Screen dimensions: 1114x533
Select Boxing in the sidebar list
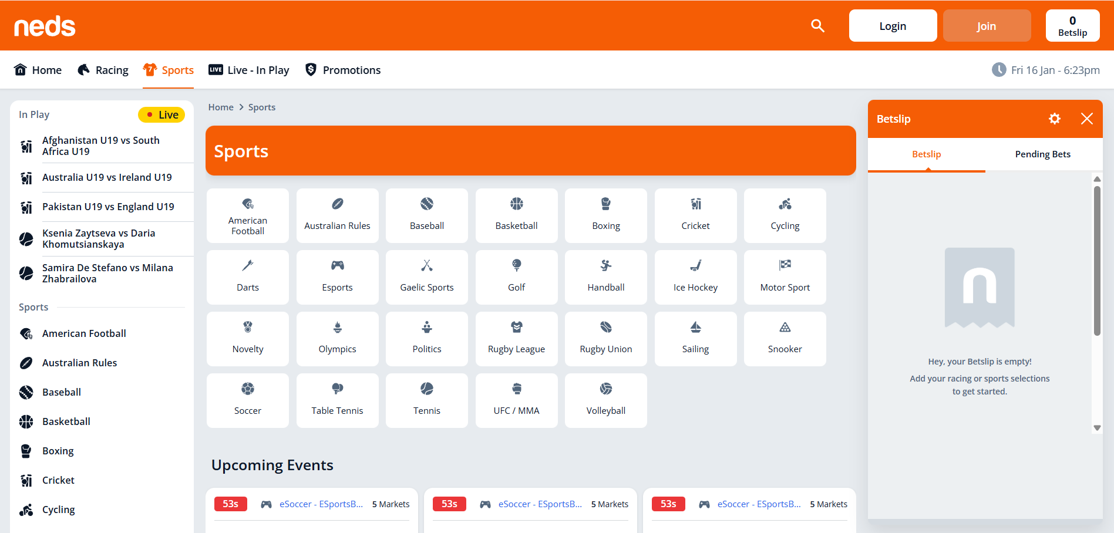coord(102,451)
